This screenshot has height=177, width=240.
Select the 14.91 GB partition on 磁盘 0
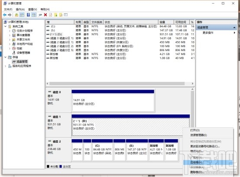[x=113, y=101]
